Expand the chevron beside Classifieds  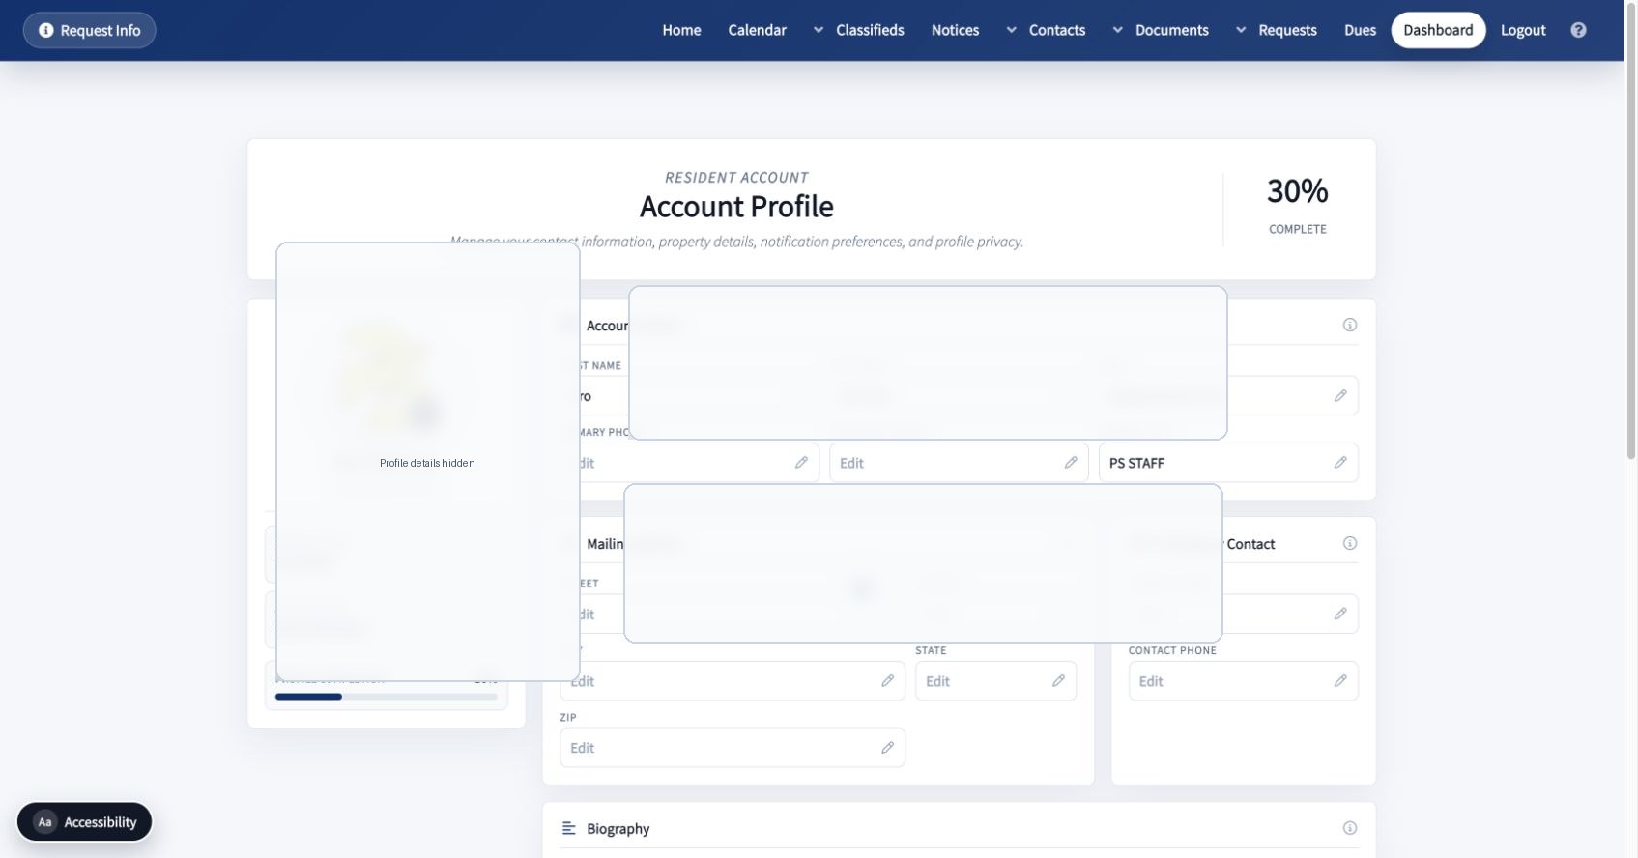tap(819, 30)
